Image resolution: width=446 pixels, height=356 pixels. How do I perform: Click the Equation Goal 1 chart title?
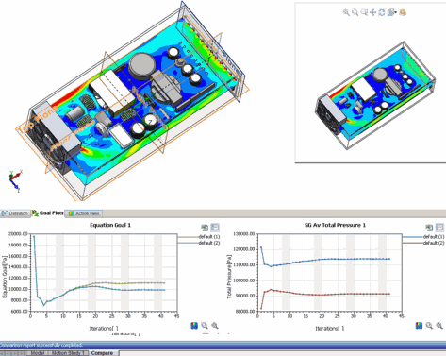110,225
